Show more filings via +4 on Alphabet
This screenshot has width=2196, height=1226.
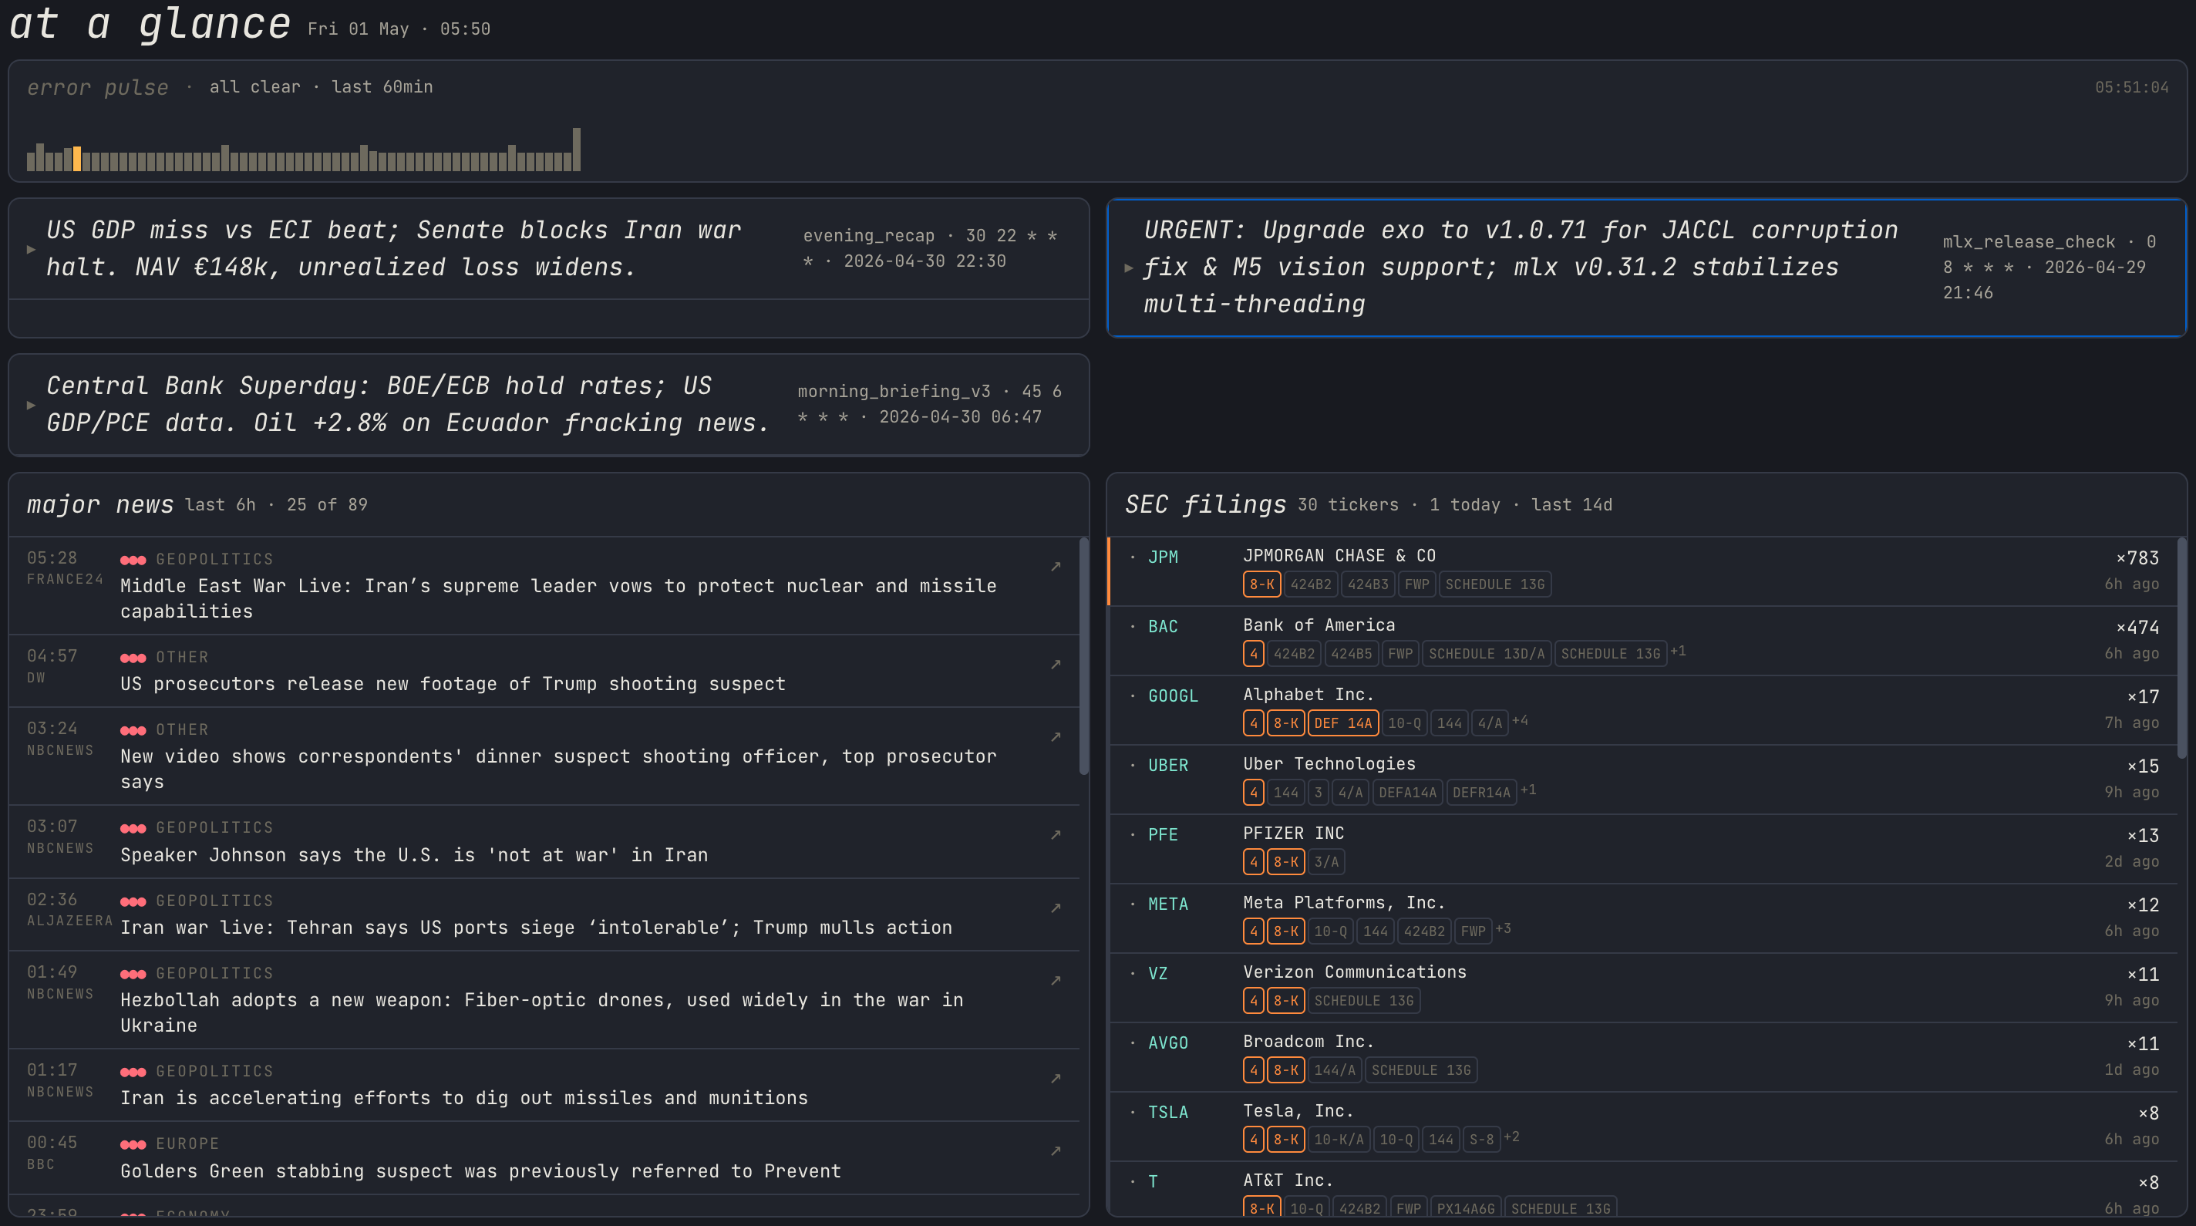click(1520, 721)
